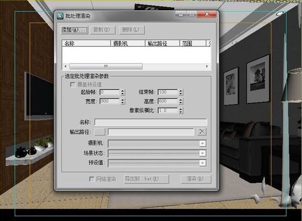
Task: Click the 宽度 spinner arrows
Action: coord(123,101)
